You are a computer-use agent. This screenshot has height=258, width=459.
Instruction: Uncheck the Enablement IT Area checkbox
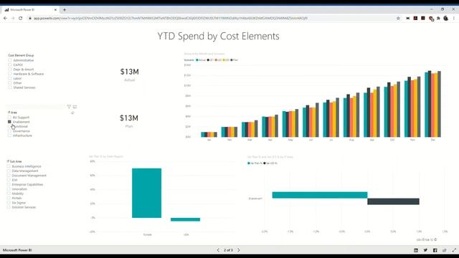click(x=9, y=122)
